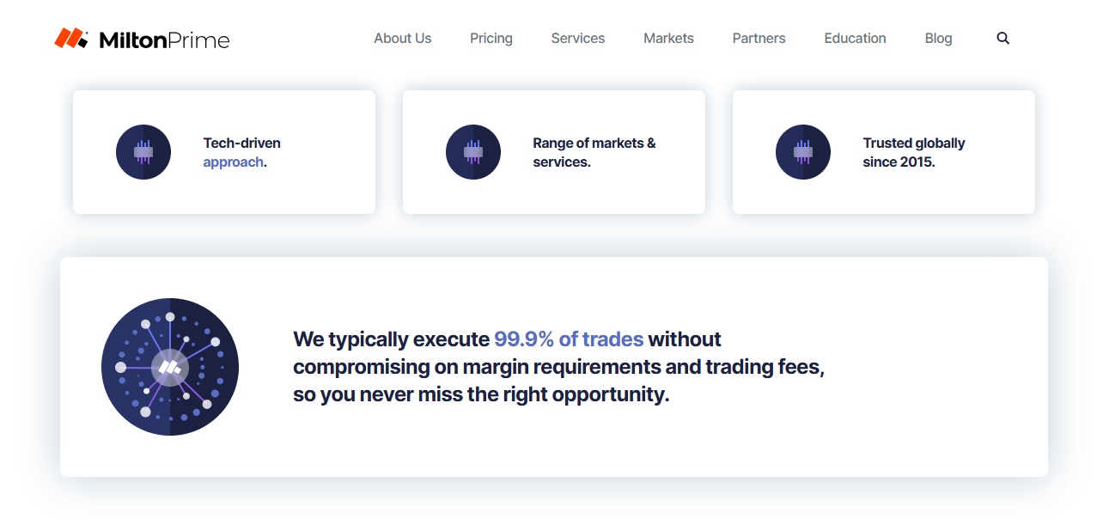
Task: Click the highlighted word 'approach'
Action: pos(233,162)
